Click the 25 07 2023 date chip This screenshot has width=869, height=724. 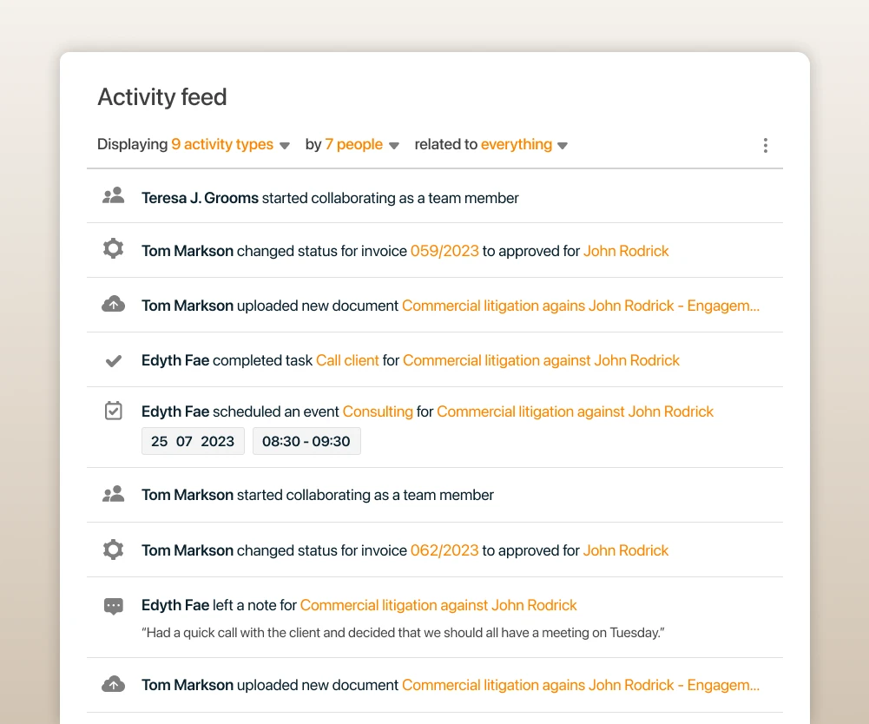(x=193, y=441)
